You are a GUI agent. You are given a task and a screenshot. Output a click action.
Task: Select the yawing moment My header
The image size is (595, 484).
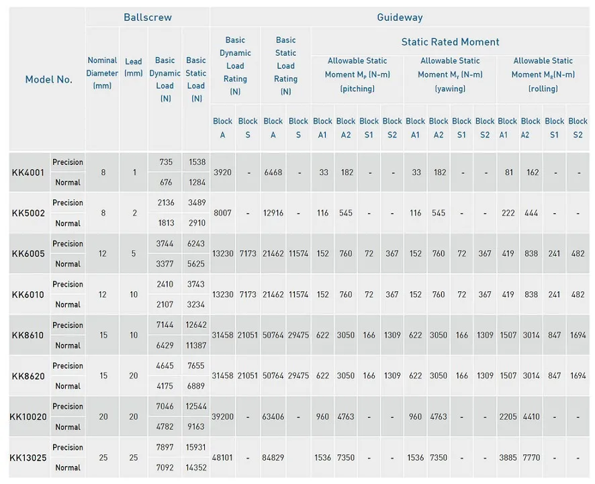[450, 75]
